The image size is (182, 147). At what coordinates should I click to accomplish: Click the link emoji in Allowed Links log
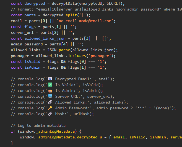(50, 102)
